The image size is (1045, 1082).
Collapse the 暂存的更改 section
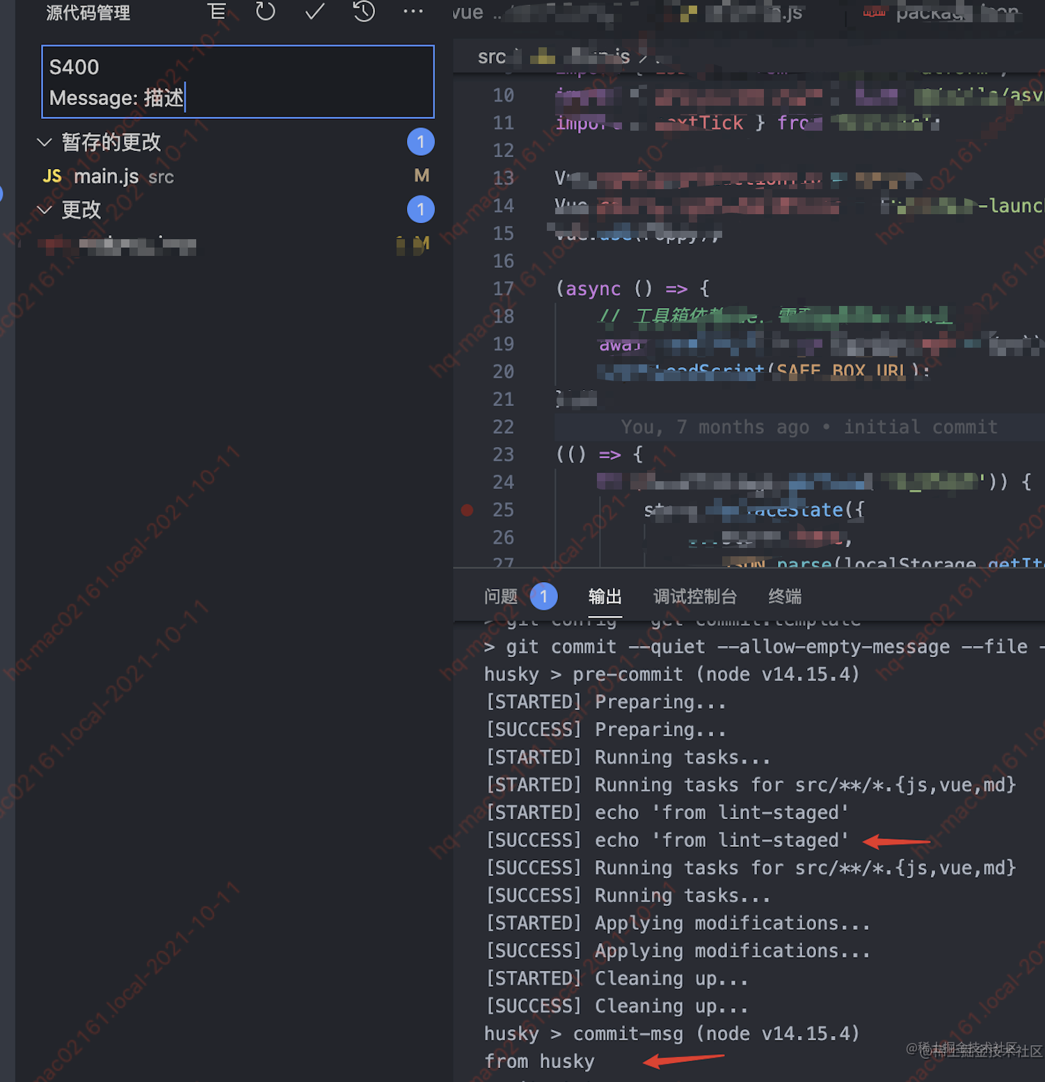(x=45, y=143)
